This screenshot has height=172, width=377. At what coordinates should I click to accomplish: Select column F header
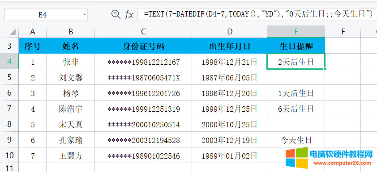tap(343, 31)
